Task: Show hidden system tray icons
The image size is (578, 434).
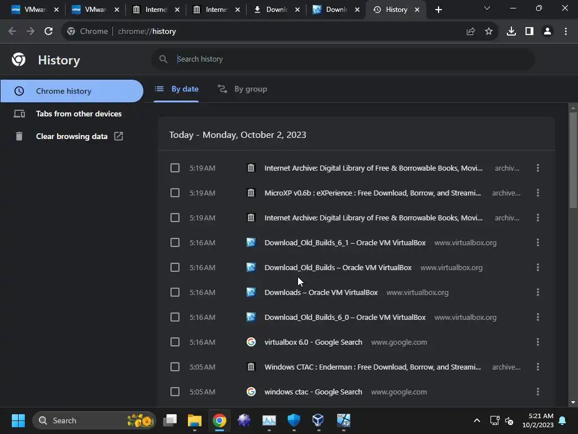Action: (x=476, y=420)
